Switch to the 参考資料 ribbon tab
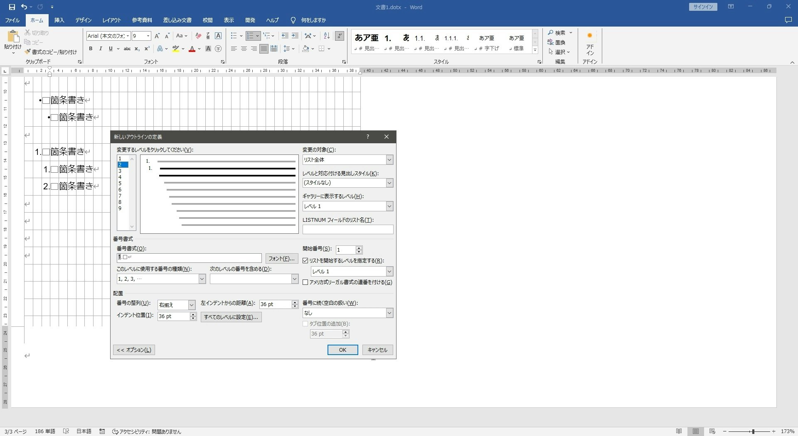Viewport: 798px width, 436px height. (x=142, y=20)
